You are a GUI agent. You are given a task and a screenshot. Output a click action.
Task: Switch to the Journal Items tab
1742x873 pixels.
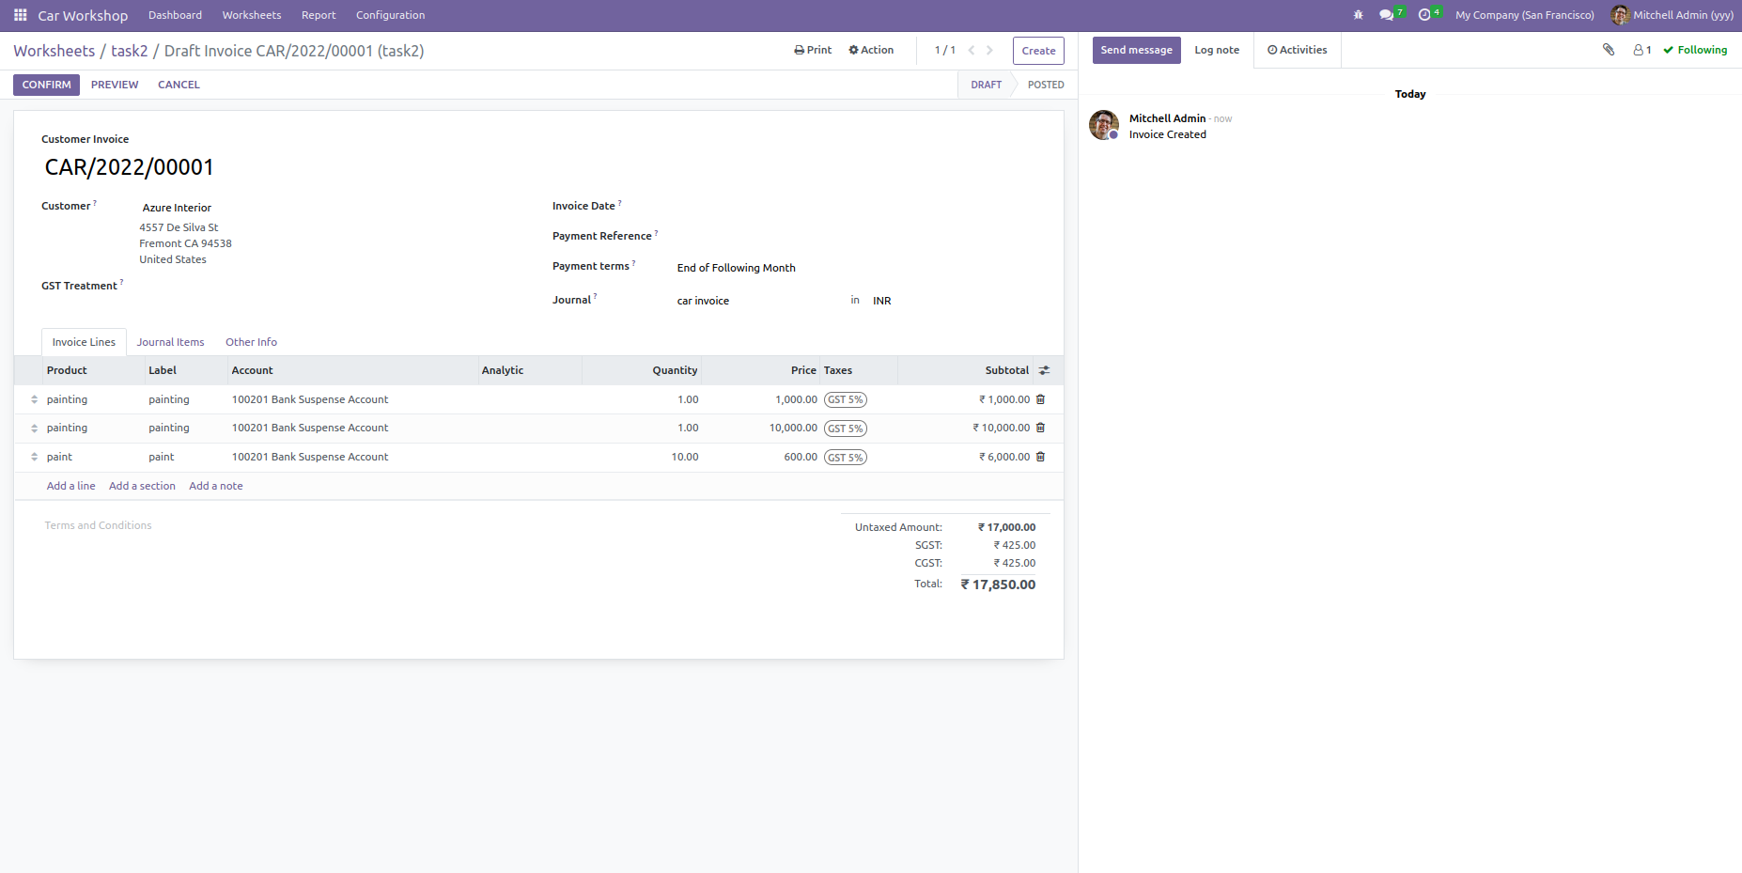point(170,342)
